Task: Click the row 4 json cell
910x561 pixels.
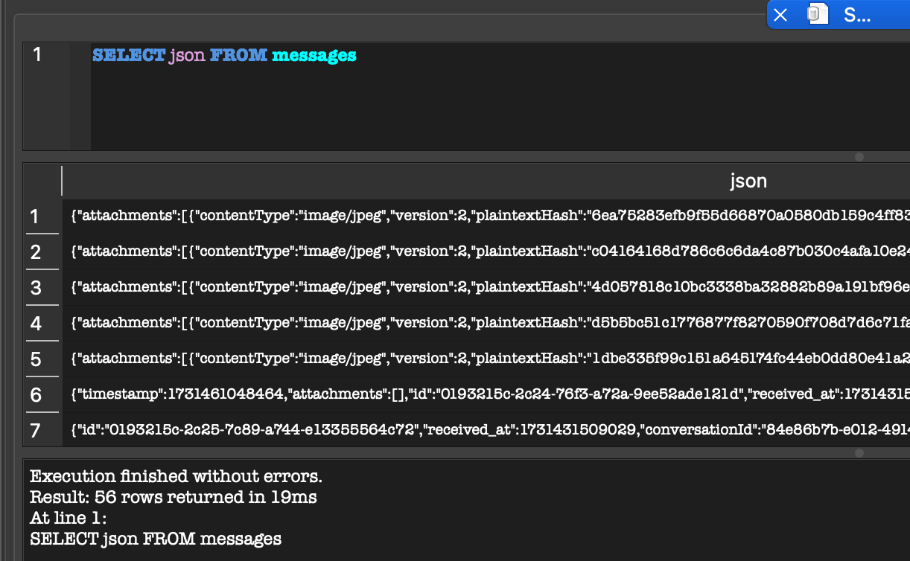Action: point(484,323)
